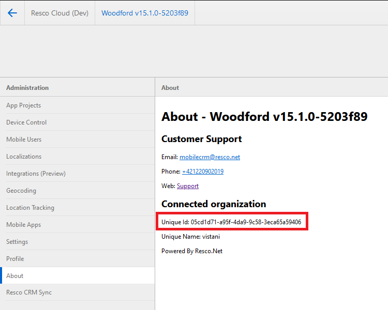Click the back arrow icon
This screenshot has width=388, height=310.
[x=12, y=13]
